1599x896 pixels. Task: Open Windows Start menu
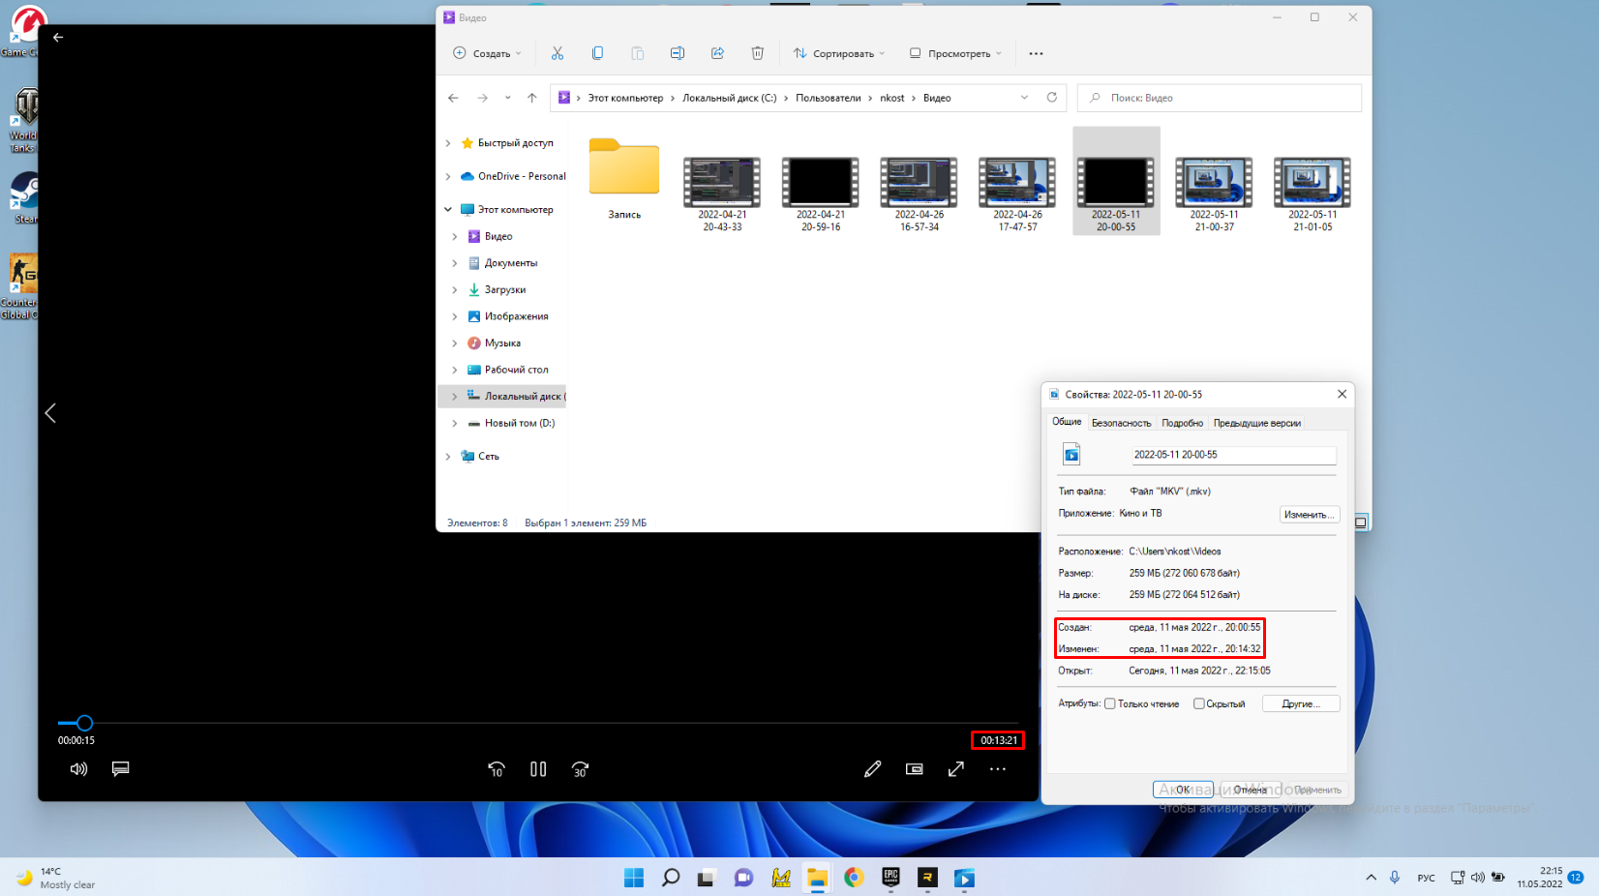coord(634,878)
